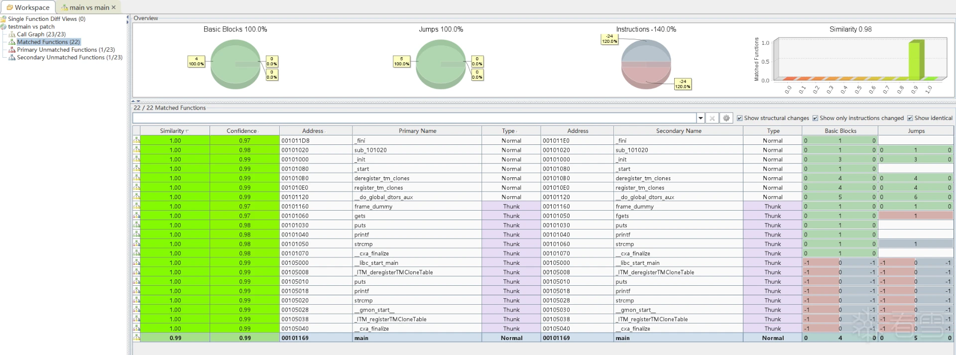This screenshot has width=956, height=355.
Task: Click the testmain vs patch diff icon
Action: tap(3, 27)
